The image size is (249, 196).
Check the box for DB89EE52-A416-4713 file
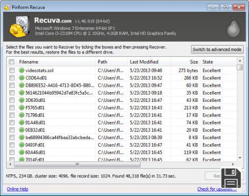pos(12,85)
